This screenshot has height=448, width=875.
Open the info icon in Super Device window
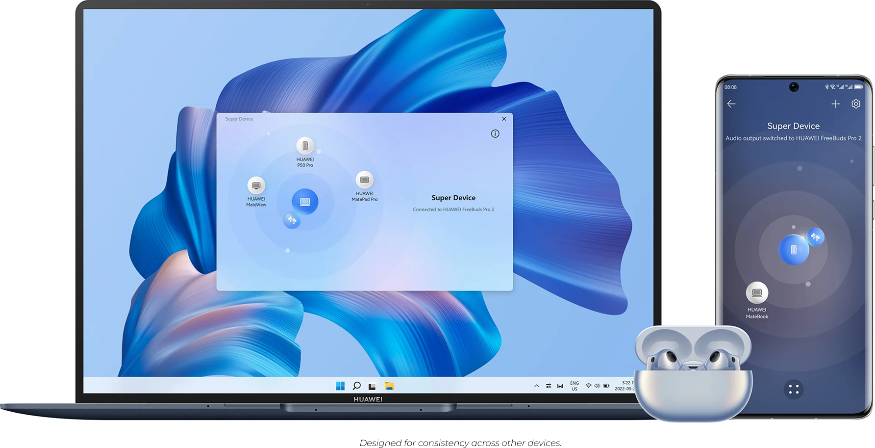click(495, 133)
